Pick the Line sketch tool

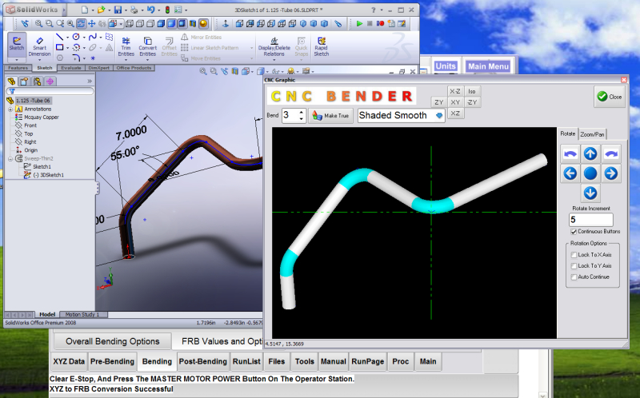pos(59,37)
